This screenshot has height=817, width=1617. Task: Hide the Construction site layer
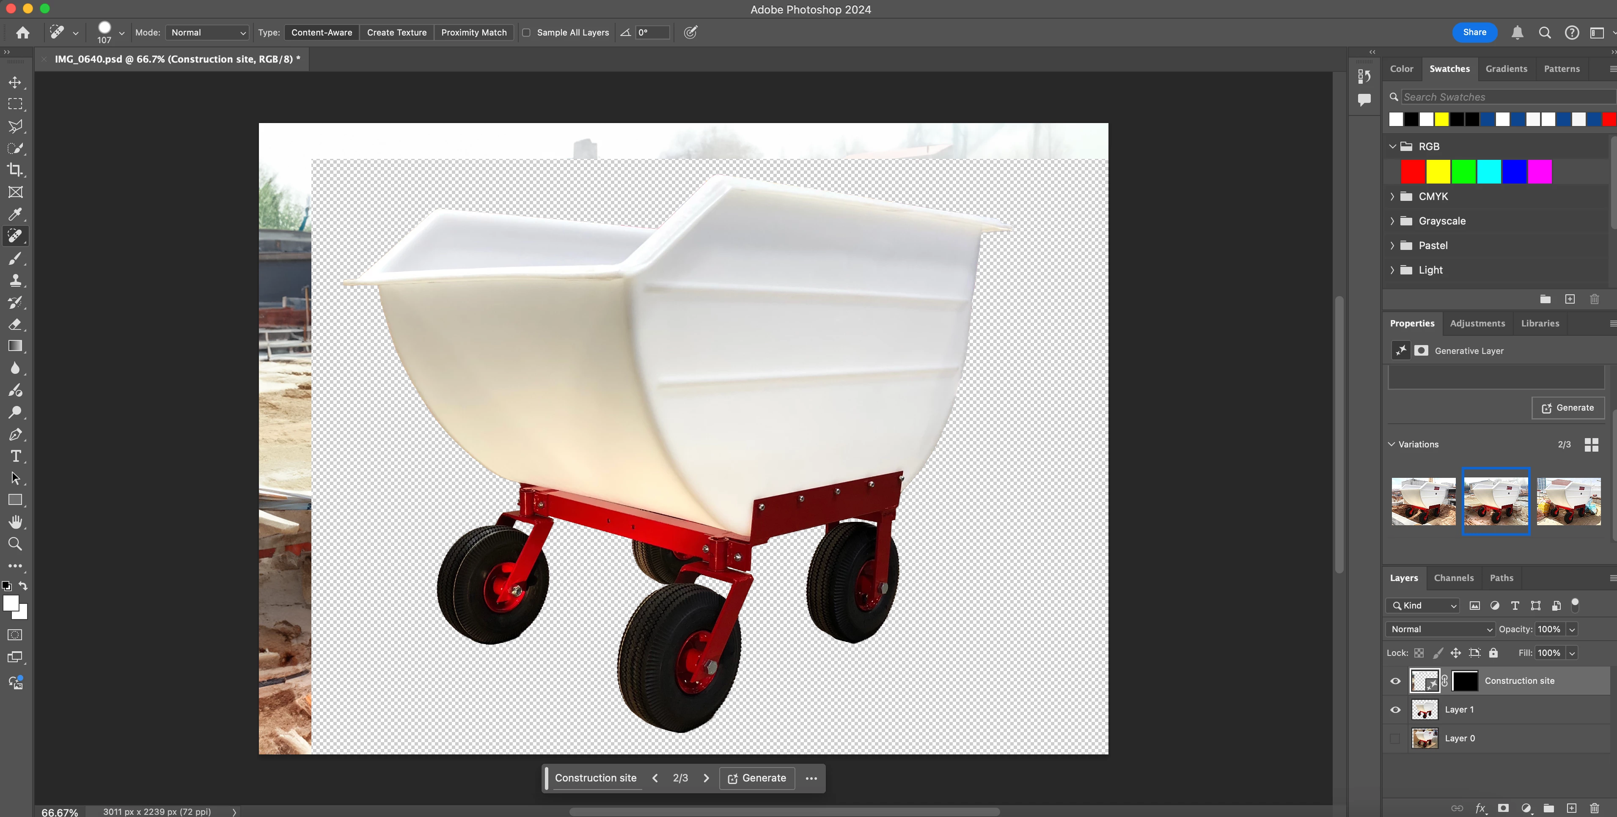pyautogui.click(x=1395, y=681)
